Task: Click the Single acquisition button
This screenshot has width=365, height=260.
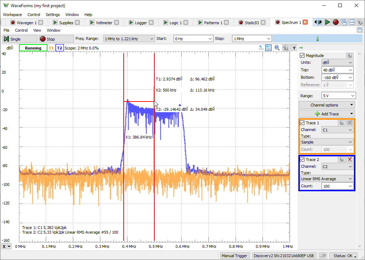Action: (20, 39)
